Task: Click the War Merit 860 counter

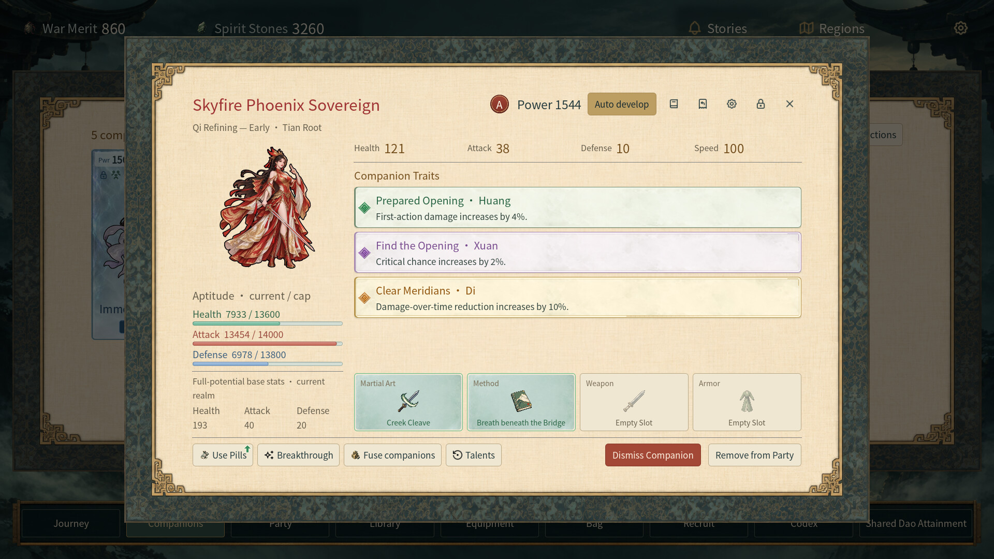Action: point(75,28)
